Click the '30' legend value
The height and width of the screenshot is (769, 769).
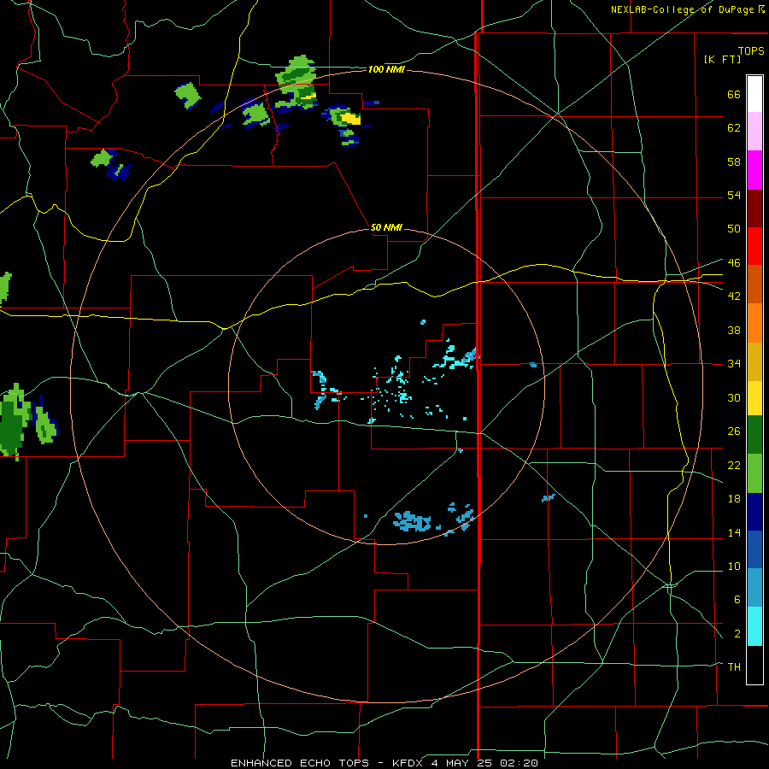(x=734, y=397)
